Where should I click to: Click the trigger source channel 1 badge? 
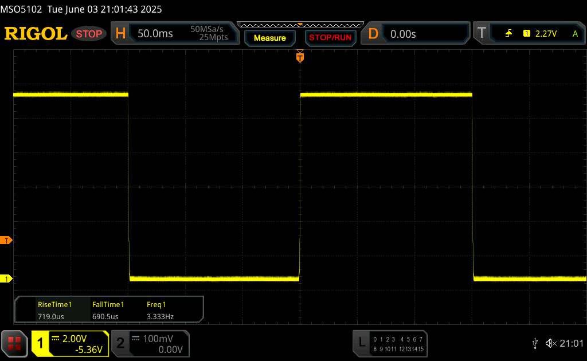(526, 34)
